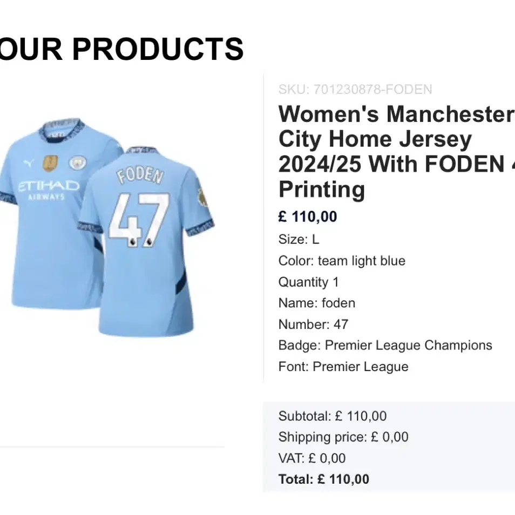Click Badge: Premier League Champions line
This screenshot has width=515, height=515.
pyautogui.click(x=385, y=345)
